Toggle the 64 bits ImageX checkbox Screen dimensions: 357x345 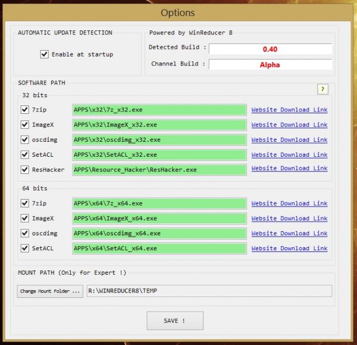click(x=24, y=218)
